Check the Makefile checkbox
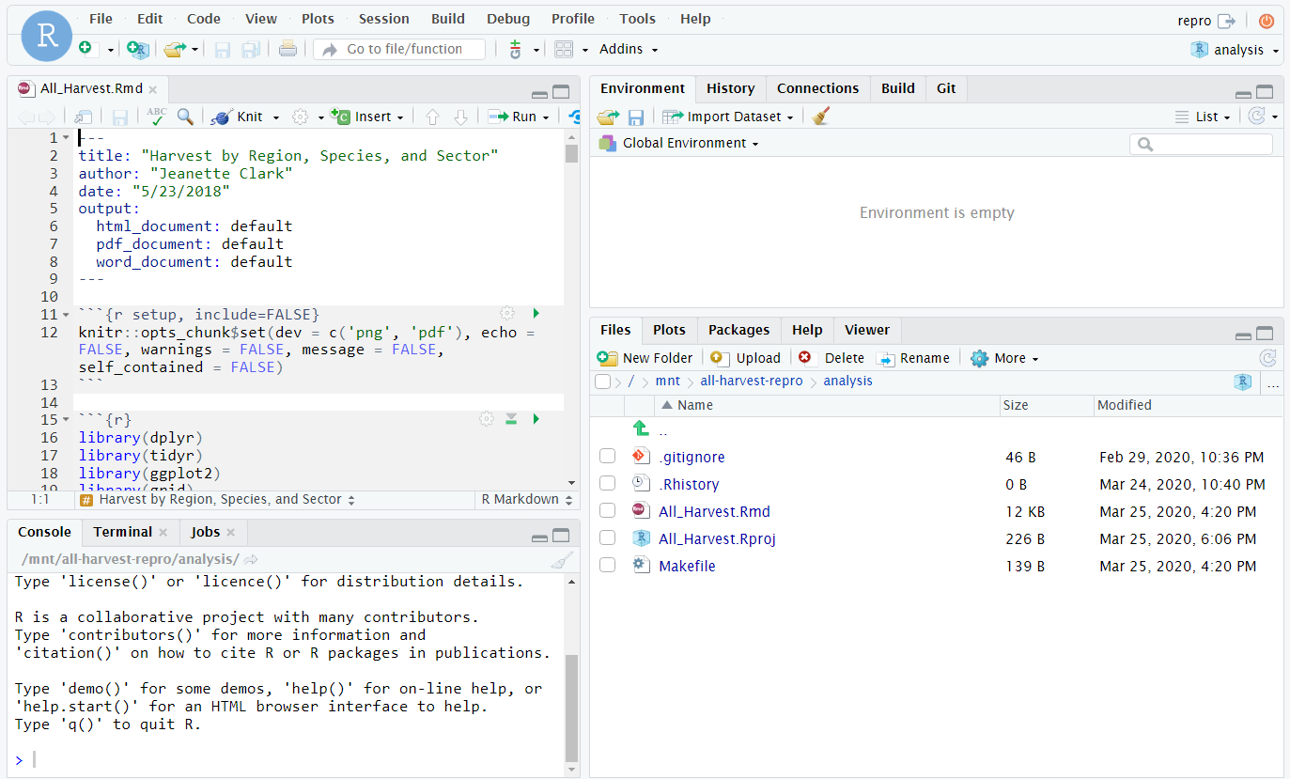The height and width of the screenshot is (779, 1290). point(607,566)
